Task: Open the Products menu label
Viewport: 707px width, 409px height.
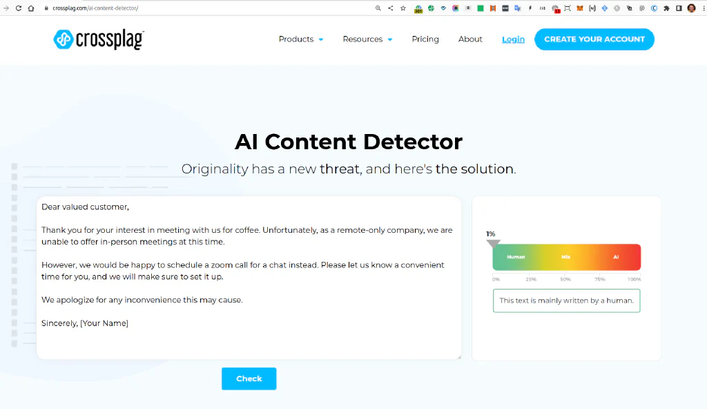Action: [x=296, y=39]
